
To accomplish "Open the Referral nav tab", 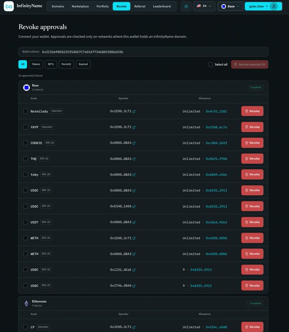I will (x=140, y=6).
